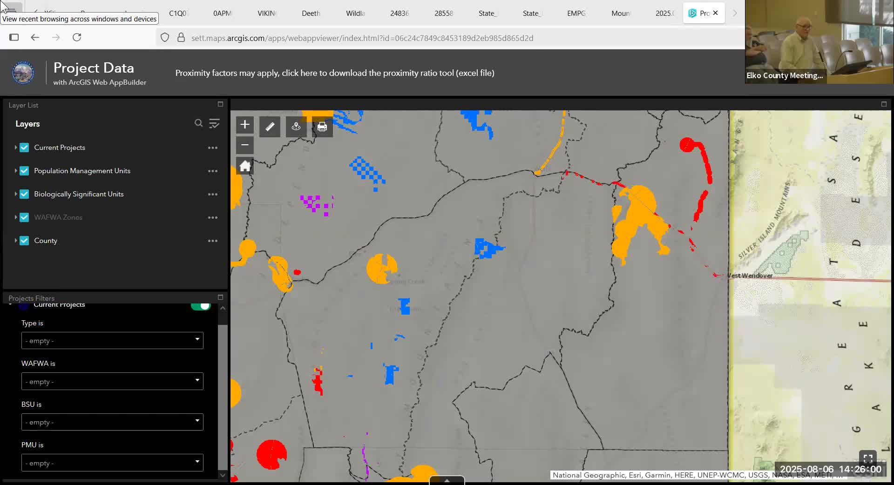Image resolution: width=894 pixels, height=485 pixels.
Task: Turn off the Current Projects filter toggle
Action: pos(201,306)
